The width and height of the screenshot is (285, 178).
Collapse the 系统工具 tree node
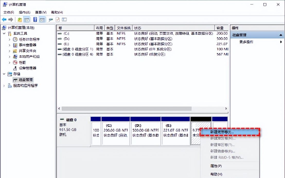click(4, 33)
